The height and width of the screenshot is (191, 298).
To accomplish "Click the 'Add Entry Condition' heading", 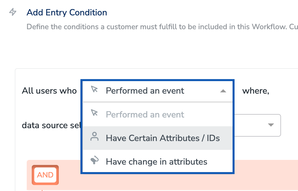I will pos(67,13).
